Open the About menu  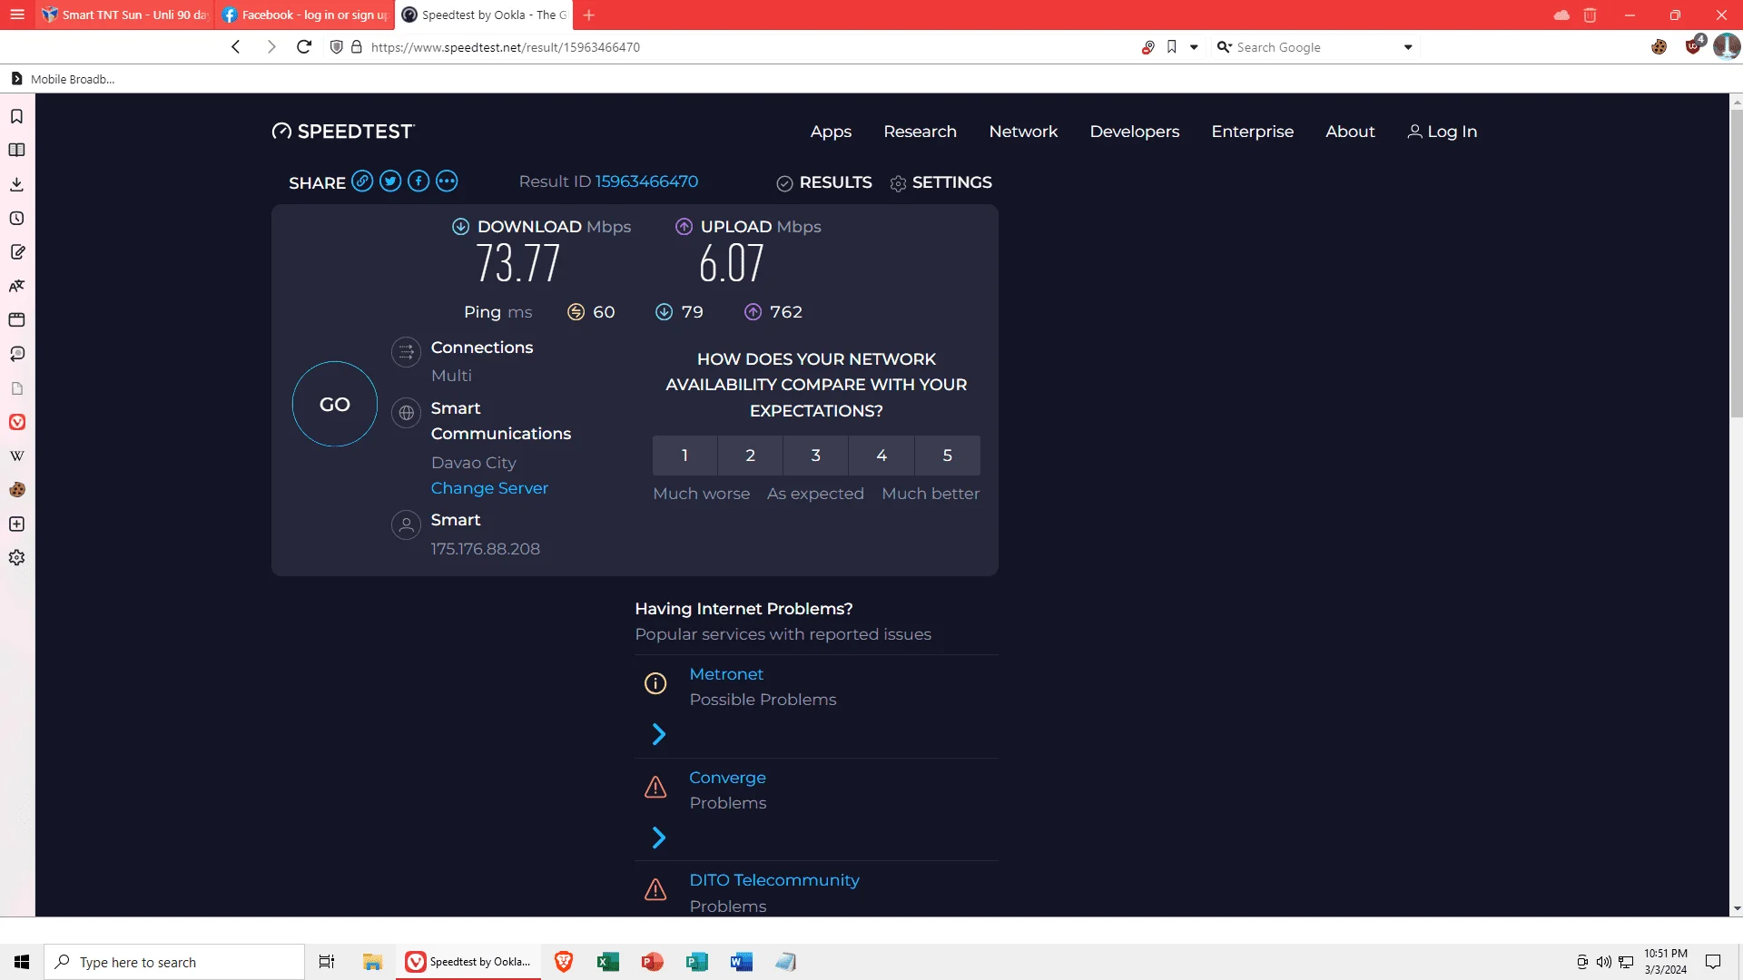click(x=1350, y=132)
